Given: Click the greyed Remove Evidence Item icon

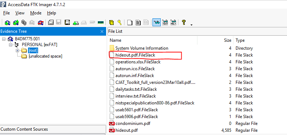Looking at the screenshot, I should point(32,23).
